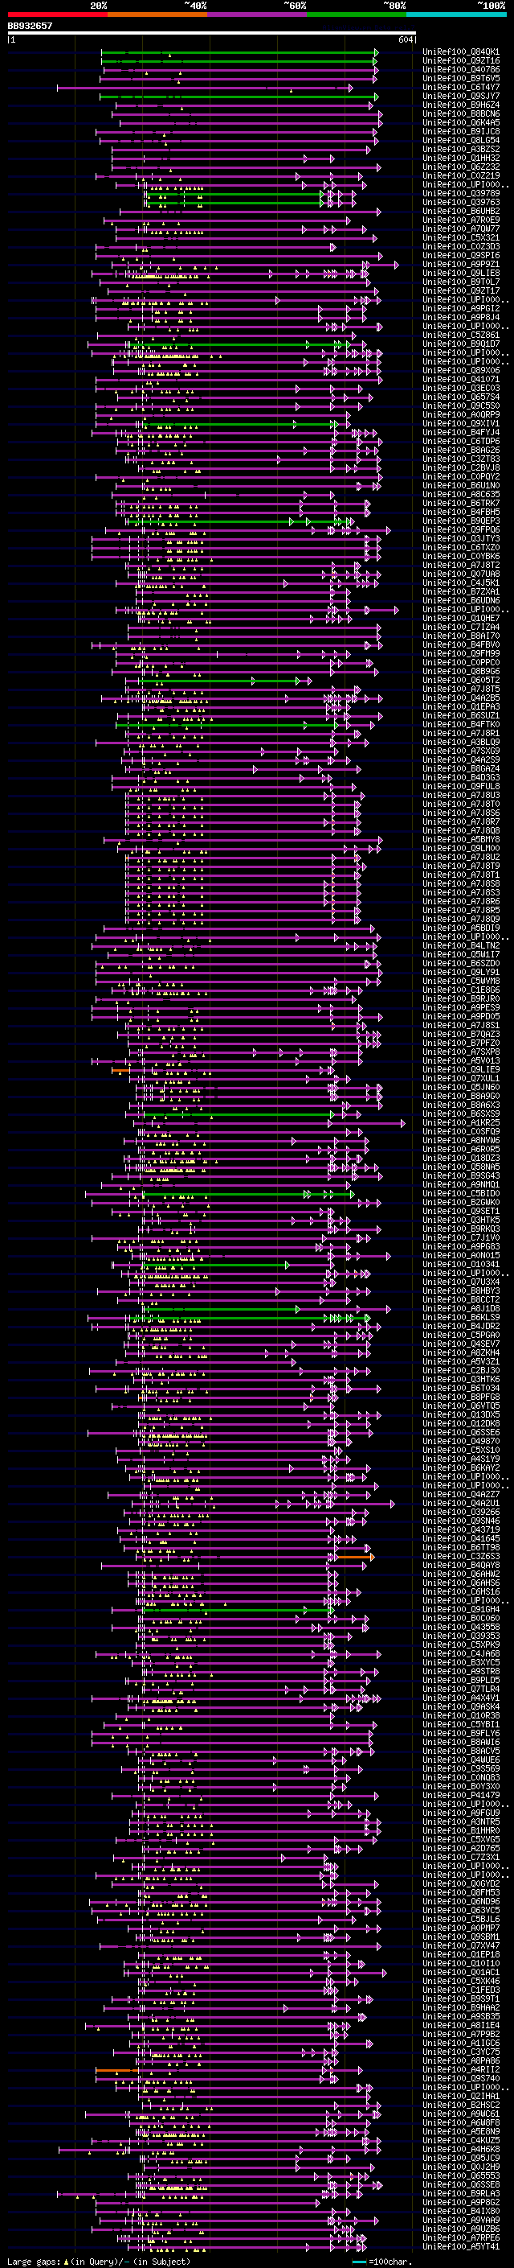Image resolution: width=514 pixels, height=2268 pixels.
Task: Click the orange ~40% identity legend bar
Action: [x=157, y=14]
